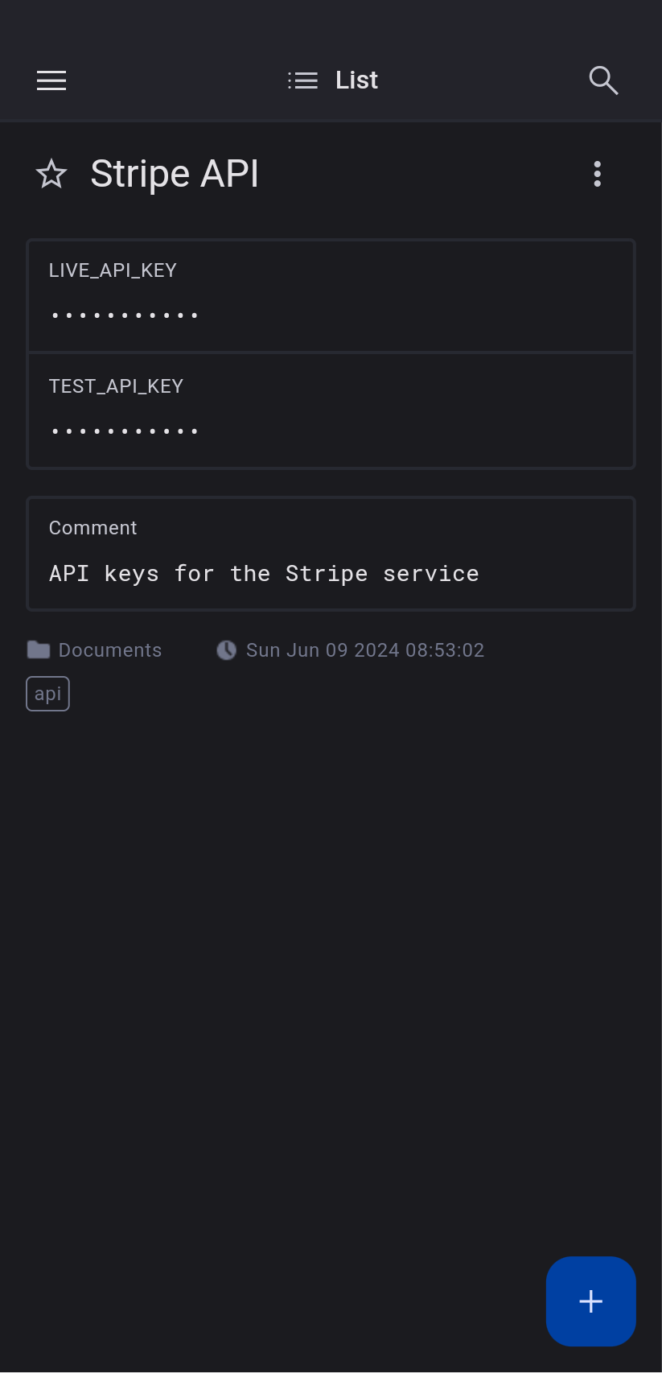Viewport: 662px width, 1373px height.
Task: Open the hamburger navigation menu
Action: click(51, 80)
